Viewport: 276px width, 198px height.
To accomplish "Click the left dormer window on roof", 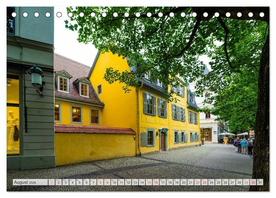I will 63,84.
